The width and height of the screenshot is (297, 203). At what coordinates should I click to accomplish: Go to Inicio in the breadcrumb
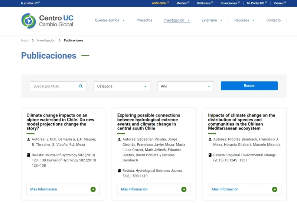click(25, 40)
